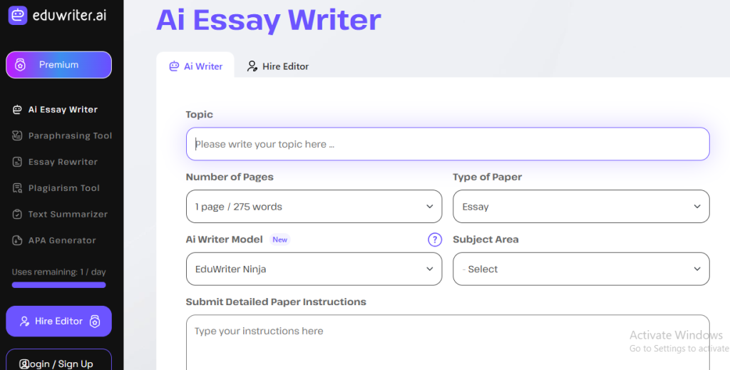Screen dimensions: 730x370
Task: Switch to the Hire Editor tab
Action: (278, 66)
